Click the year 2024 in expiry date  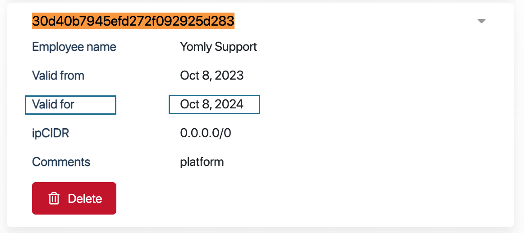[229, 105]
